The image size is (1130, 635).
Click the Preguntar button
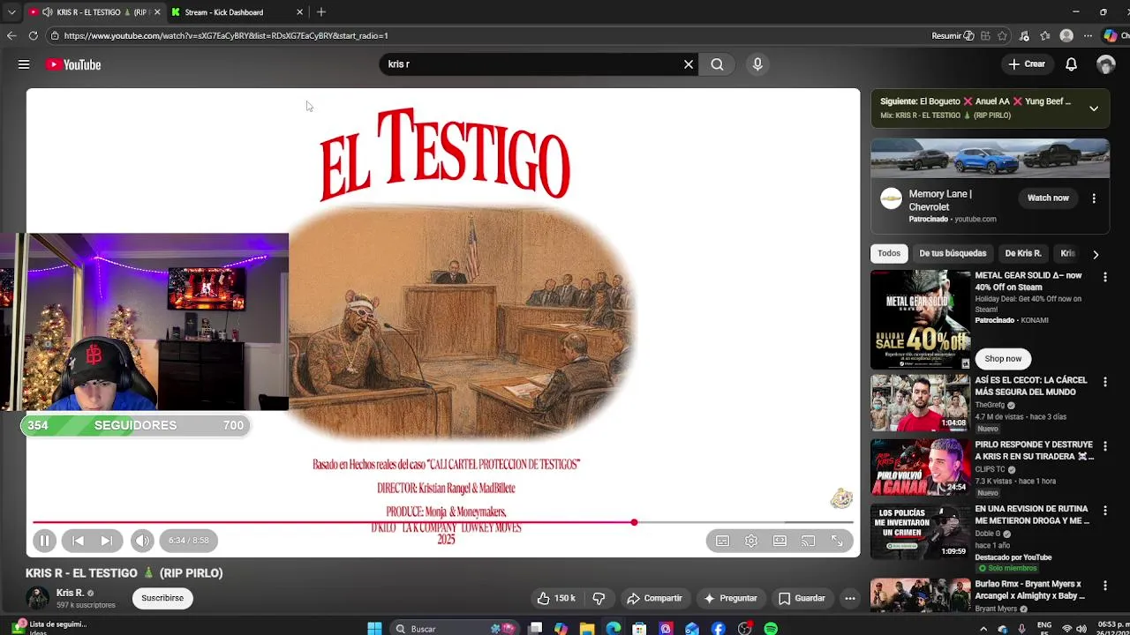click(730, 598)
